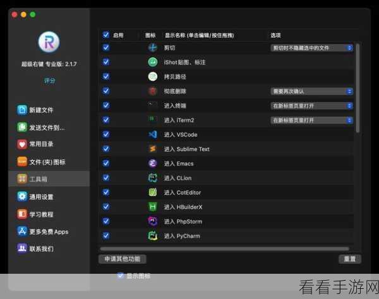The height and width of the screenshot is (299, 379).
Task: Click the vertical list scrollbar
Action: point(358,88)
